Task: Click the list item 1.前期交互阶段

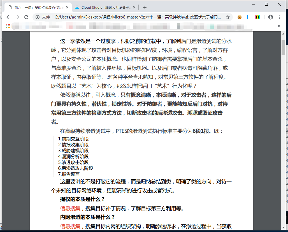Action: point(73,139)
